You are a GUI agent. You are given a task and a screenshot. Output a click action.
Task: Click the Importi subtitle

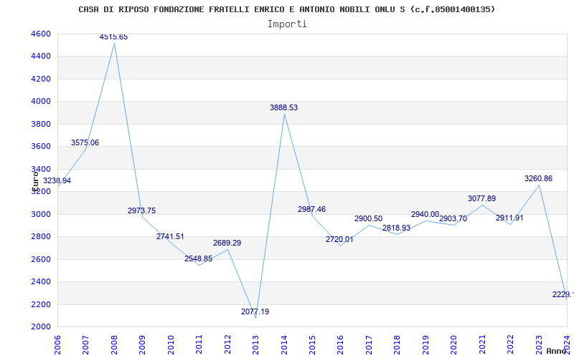[x=287, y=24]
